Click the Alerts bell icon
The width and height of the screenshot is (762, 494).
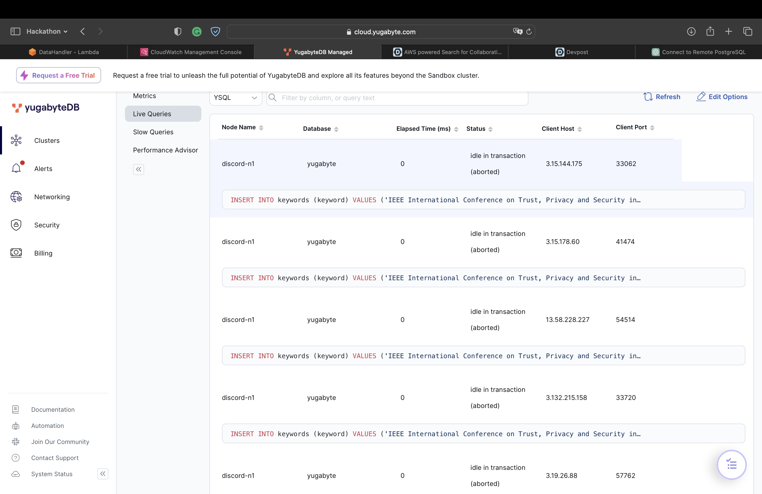coord(16,168)
